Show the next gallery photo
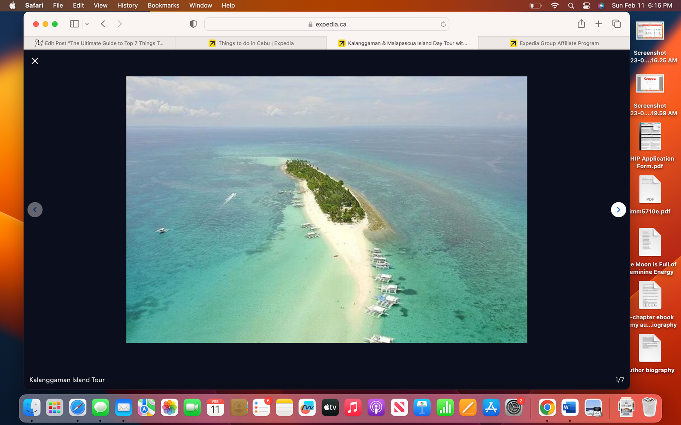This screenshot has height=425, width=681. [618, 210]
